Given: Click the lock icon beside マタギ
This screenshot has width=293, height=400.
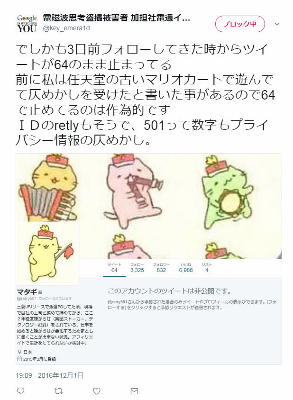Looking at the screenshot, I should coord(40,292).
